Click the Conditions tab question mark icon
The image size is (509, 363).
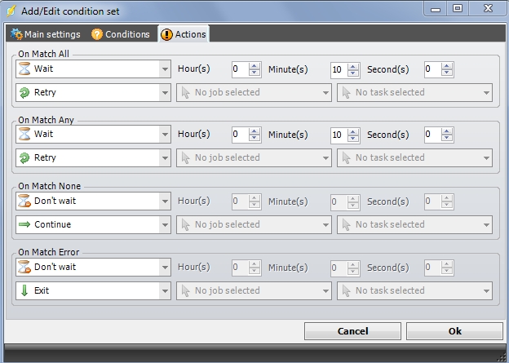[x=97, y=34]
